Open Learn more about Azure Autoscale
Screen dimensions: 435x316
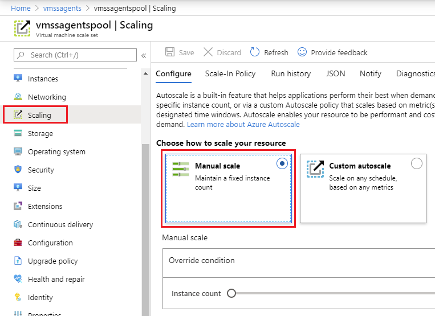(x=243, y=124)
